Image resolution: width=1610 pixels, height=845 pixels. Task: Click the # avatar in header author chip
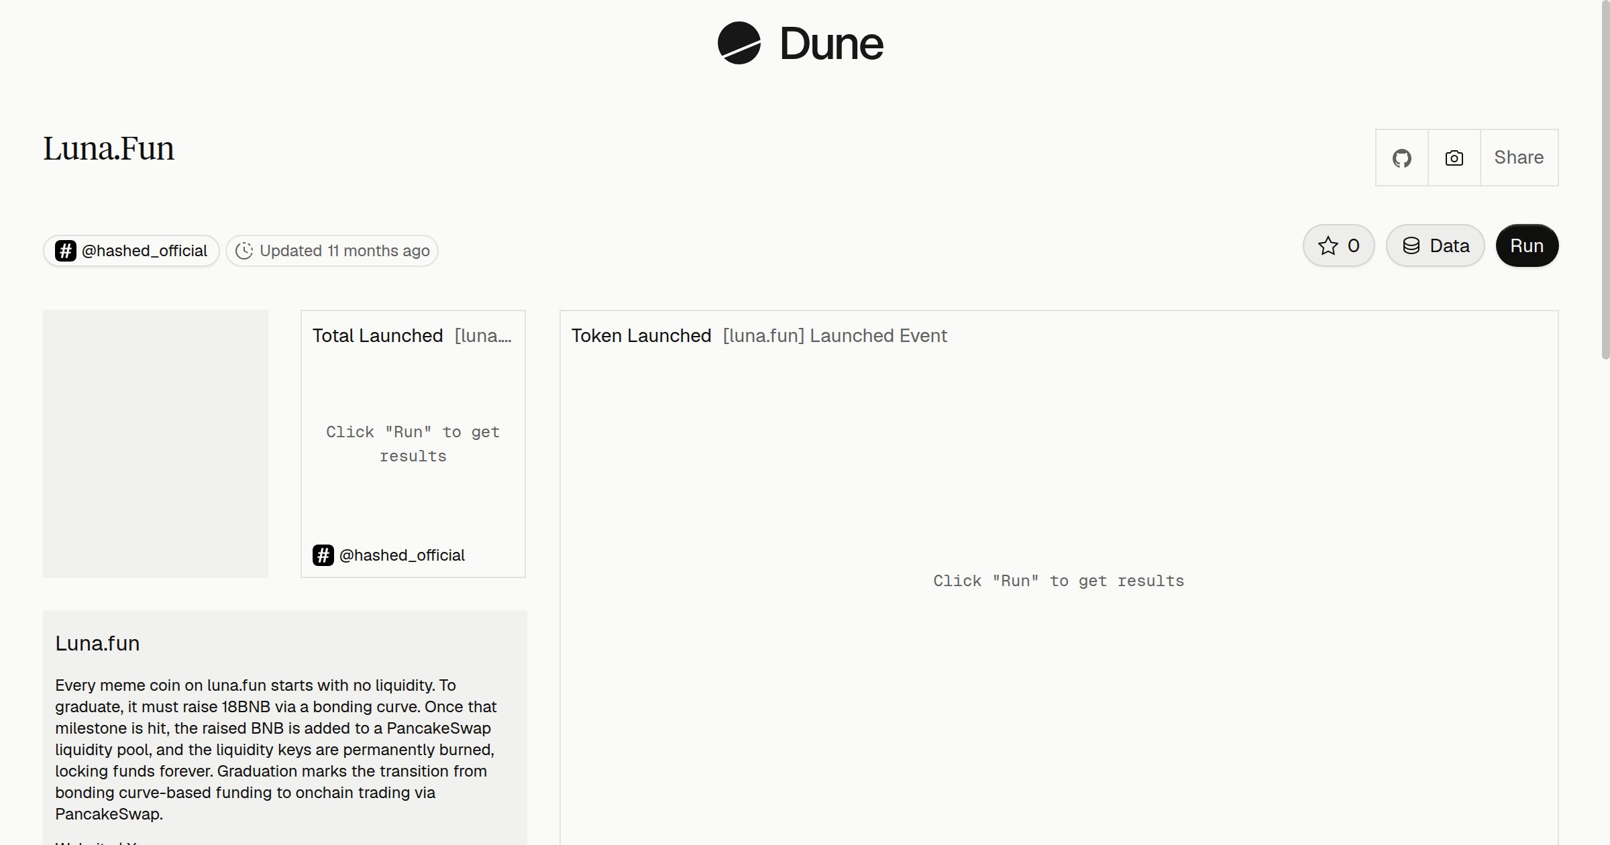pos(65,251)
